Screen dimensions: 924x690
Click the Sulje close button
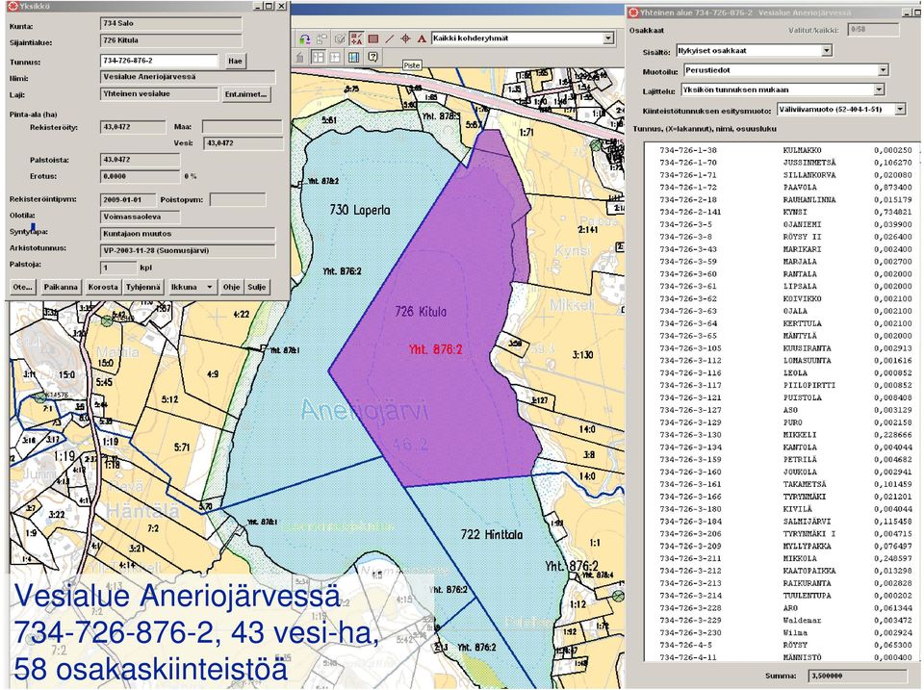[257, 287]
